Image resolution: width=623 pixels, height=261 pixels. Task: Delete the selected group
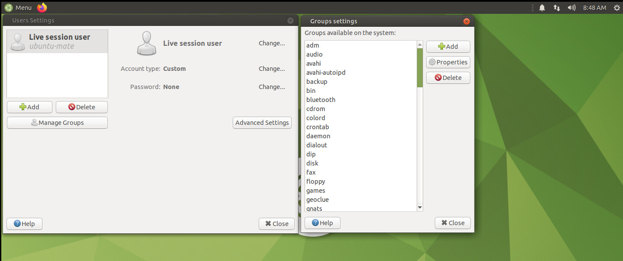tap(448, 78)
